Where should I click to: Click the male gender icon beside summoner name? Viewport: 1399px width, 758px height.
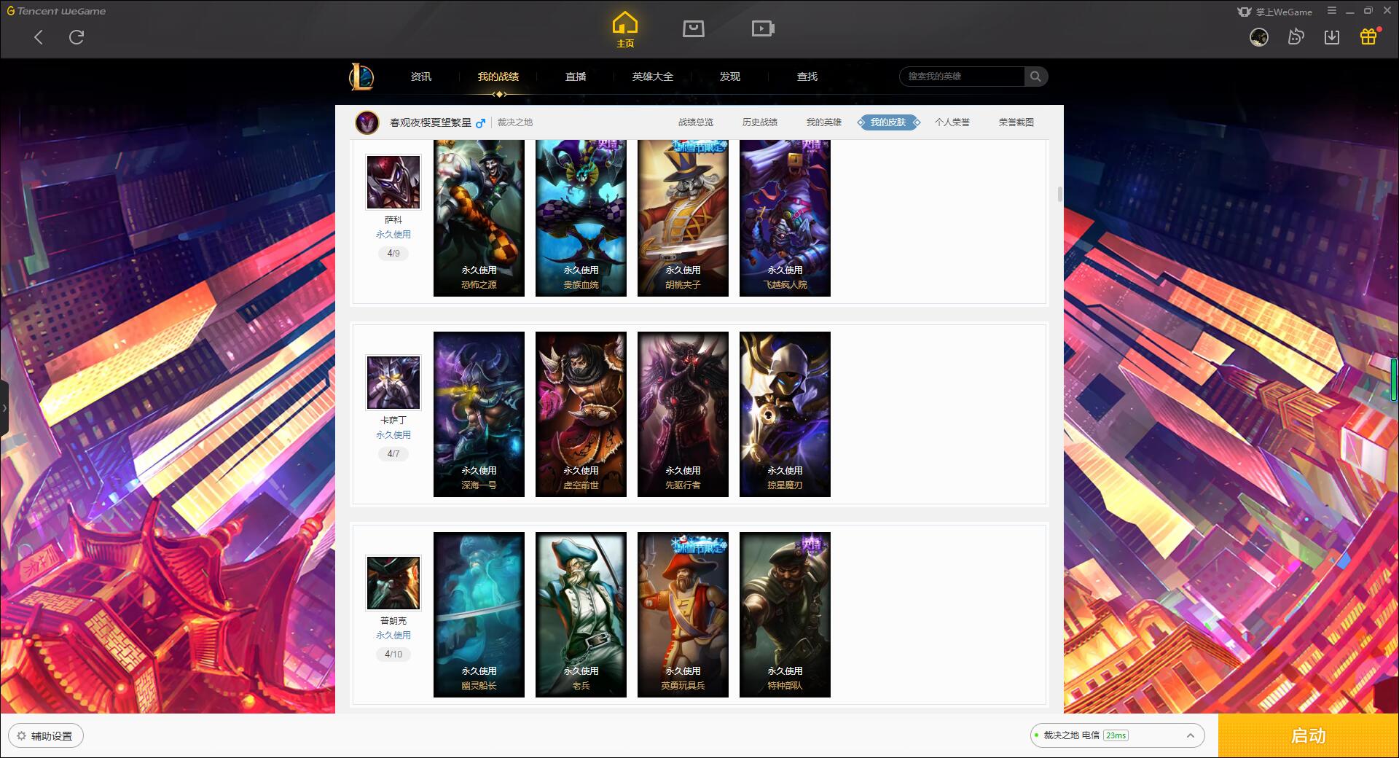480,123
